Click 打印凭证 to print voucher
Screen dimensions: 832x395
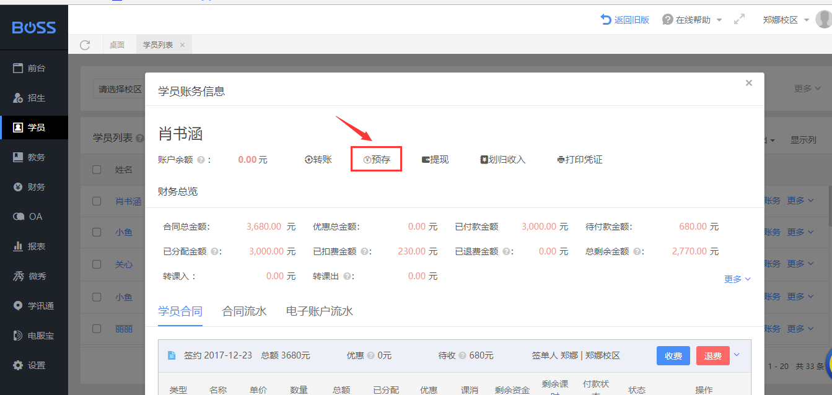(580, 160)
